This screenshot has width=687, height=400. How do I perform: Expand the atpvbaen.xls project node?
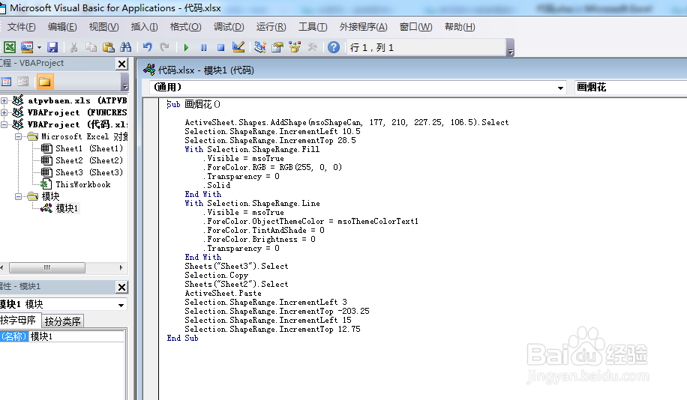click(x=4, y=100)
